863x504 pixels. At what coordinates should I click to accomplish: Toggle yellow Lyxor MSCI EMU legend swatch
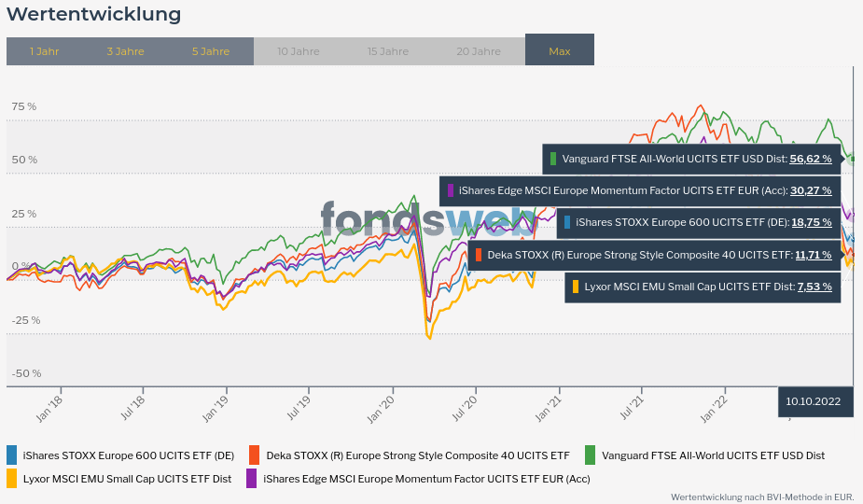pos(12,479)
